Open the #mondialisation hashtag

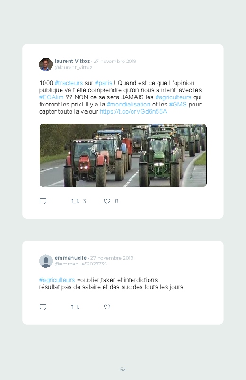pos(129,105)
